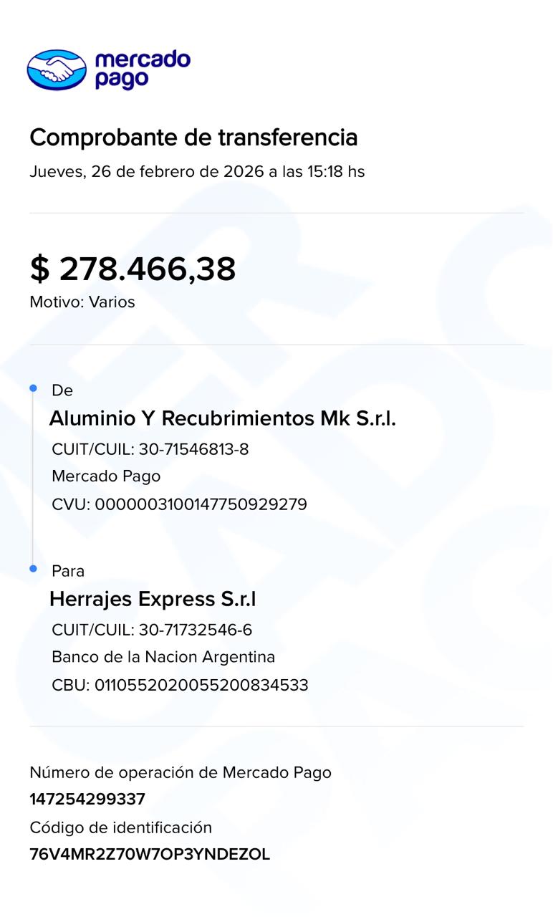Click the "Para" recipient label

click(68, 571)
